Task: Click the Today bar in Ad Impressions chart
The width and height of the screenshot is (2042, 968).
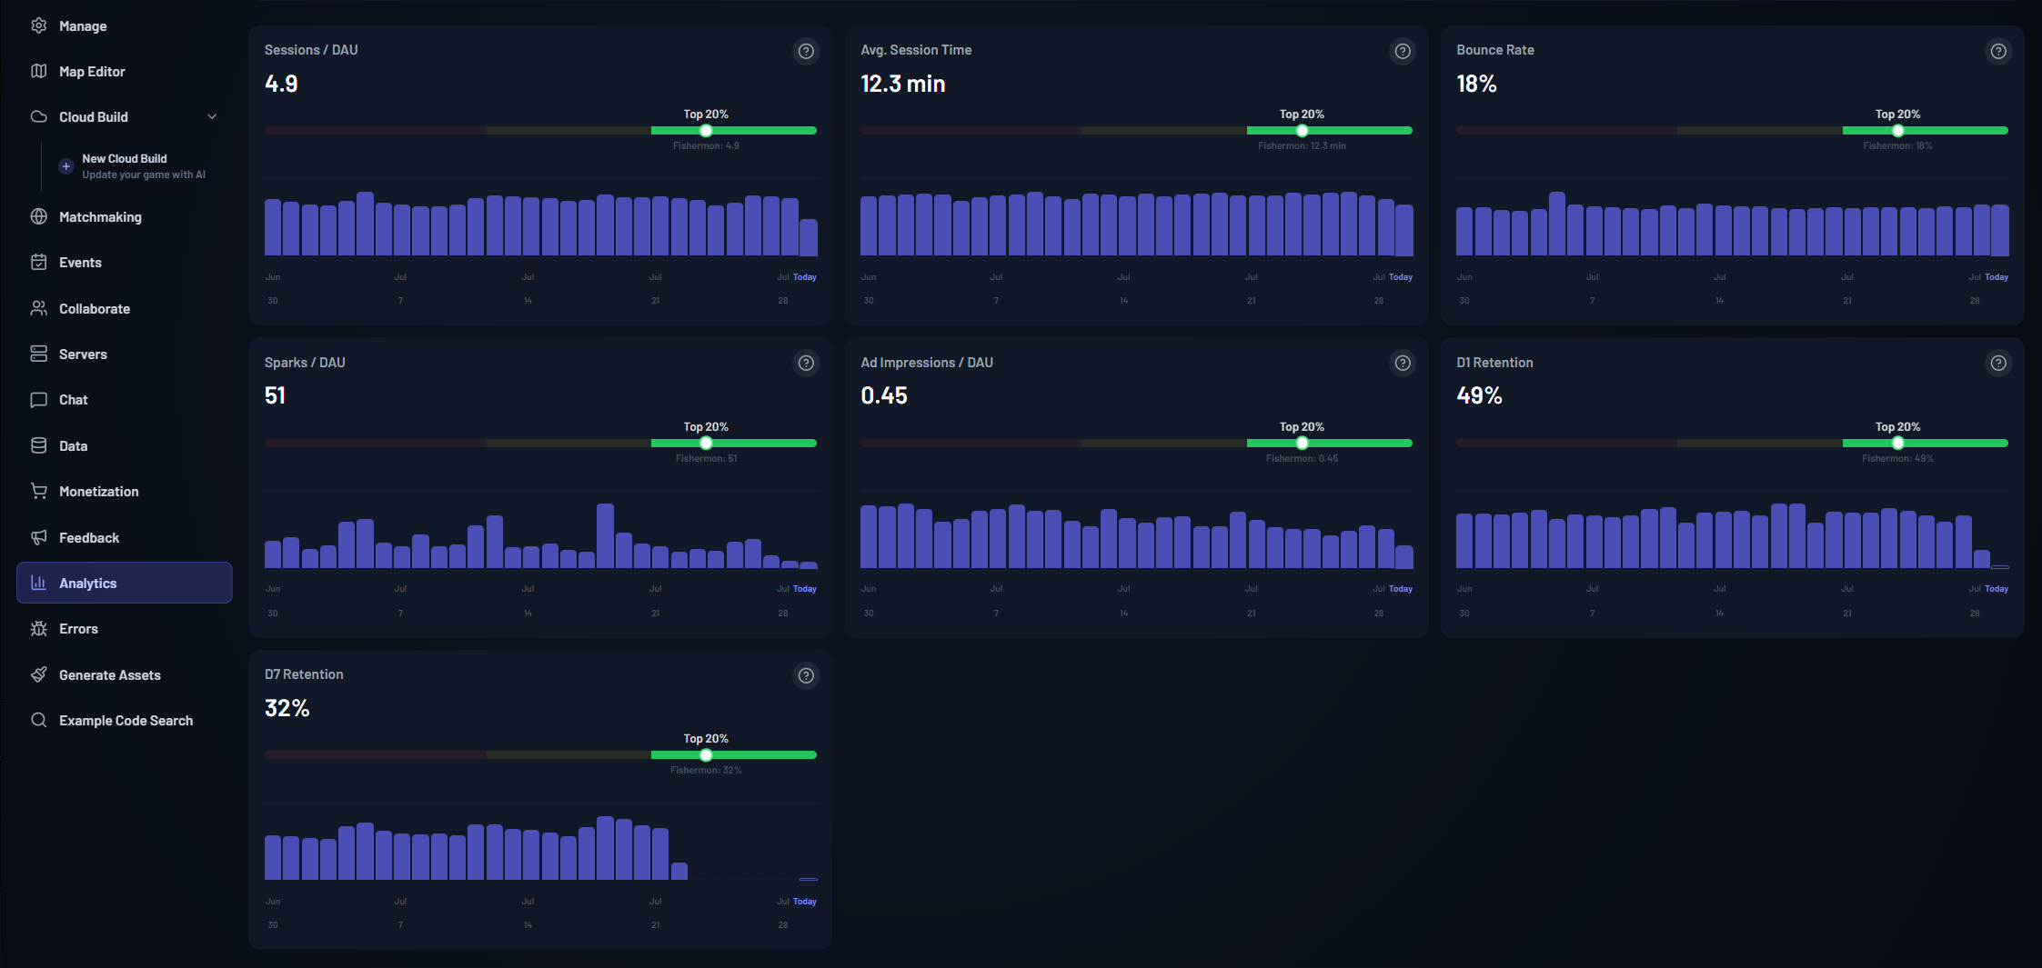Action: tap(1404, 556)
